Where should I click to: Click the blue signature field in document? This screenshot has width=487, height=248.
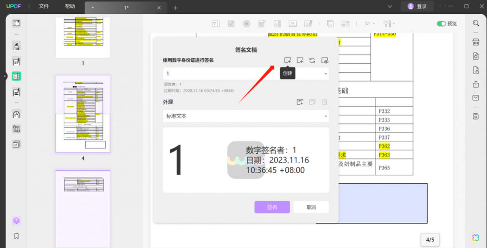coord(383,203)
